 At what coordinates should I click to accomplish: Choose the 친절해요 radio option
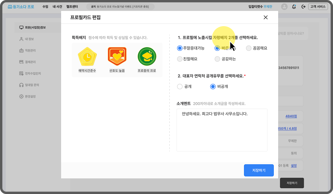pyautogui.click(x=180, y=59)
